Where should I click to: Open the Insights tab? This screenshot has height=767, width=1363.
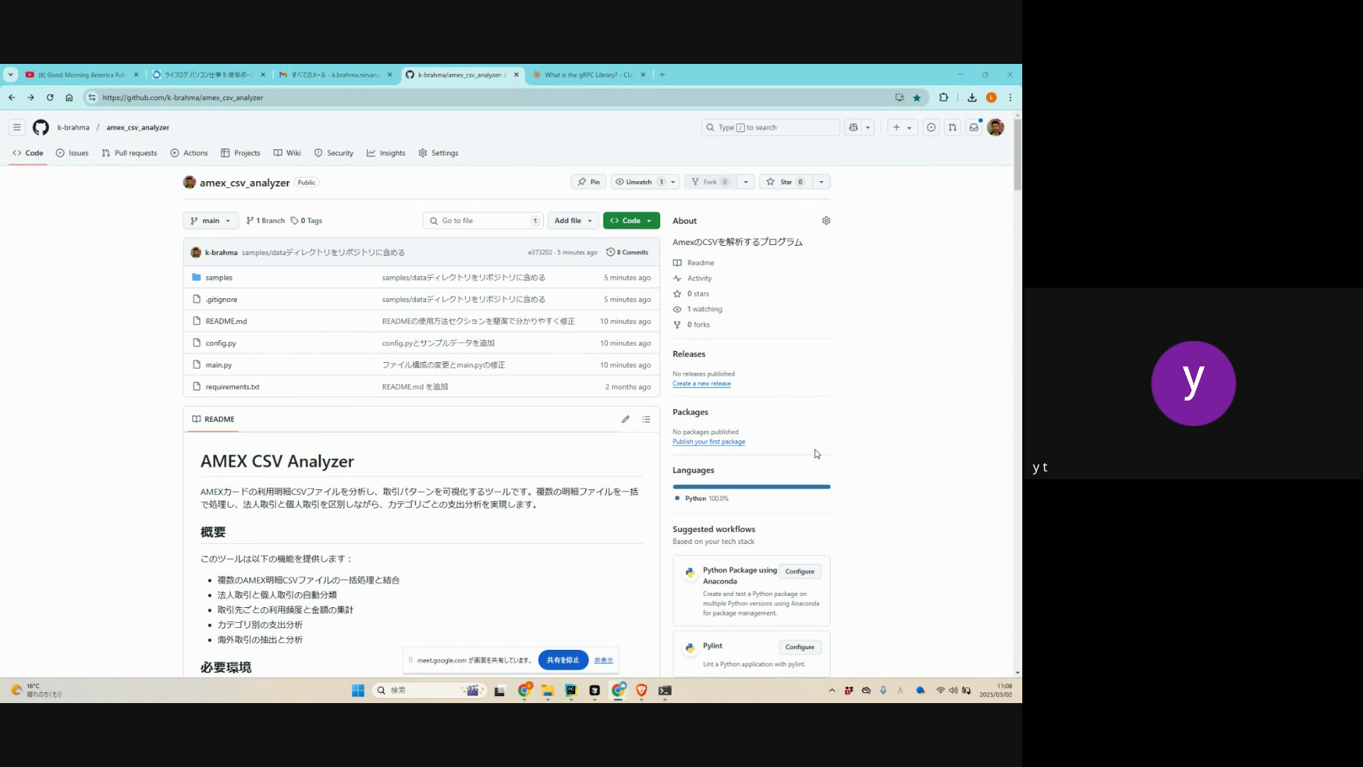click(x=385, y=153)
